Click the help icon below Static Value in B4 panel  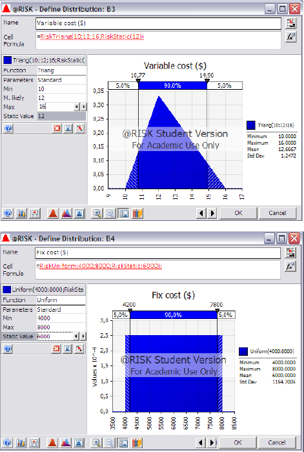8,349
